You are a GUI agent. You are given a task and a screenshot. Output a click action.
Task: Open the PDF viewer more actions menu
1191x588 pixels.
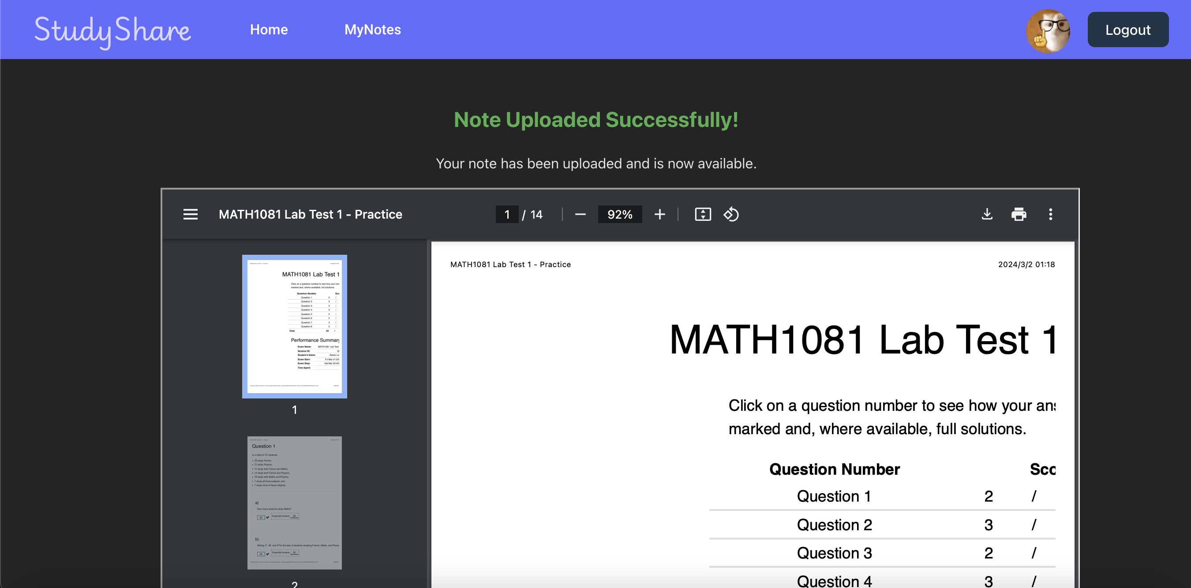click(x=1050, y=214)
